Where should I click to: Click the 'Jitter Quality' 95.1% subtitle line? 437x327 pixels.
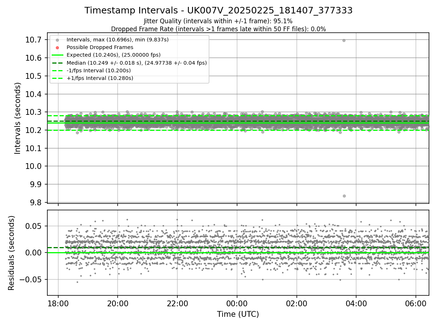(218, 21)
